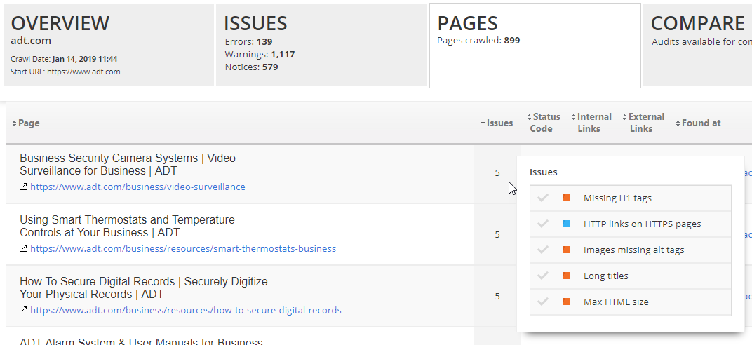Image resolution: width=752 pixels, height=345 pixels.
Task: Open external link icon for video-surveillance URL
Action: click(23, 187)
